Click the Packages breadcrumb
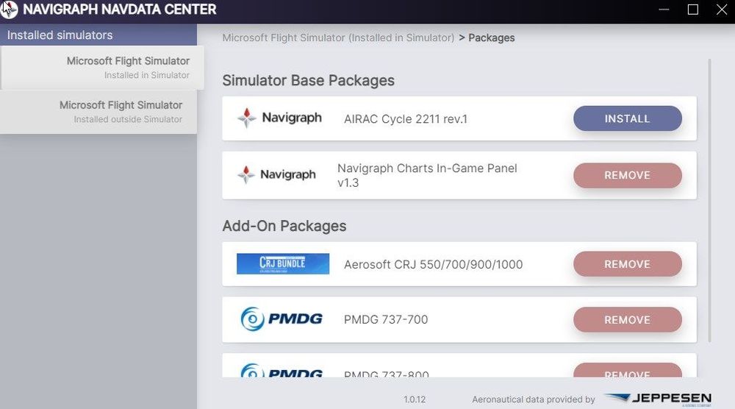 pos(492,38)
